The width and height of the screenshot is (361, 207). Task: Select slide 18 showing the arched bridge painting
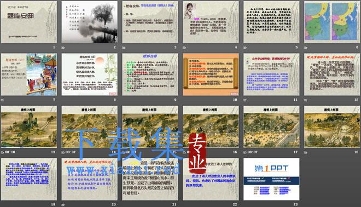pyautogui.click(x=332, y=127)
